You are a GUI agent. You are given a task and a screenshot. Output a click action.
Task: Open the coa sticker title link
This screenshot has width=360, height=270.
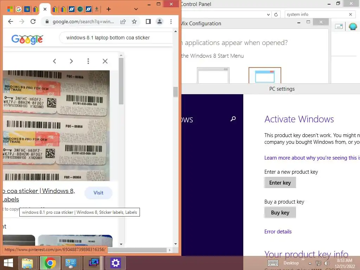point(39,195)
